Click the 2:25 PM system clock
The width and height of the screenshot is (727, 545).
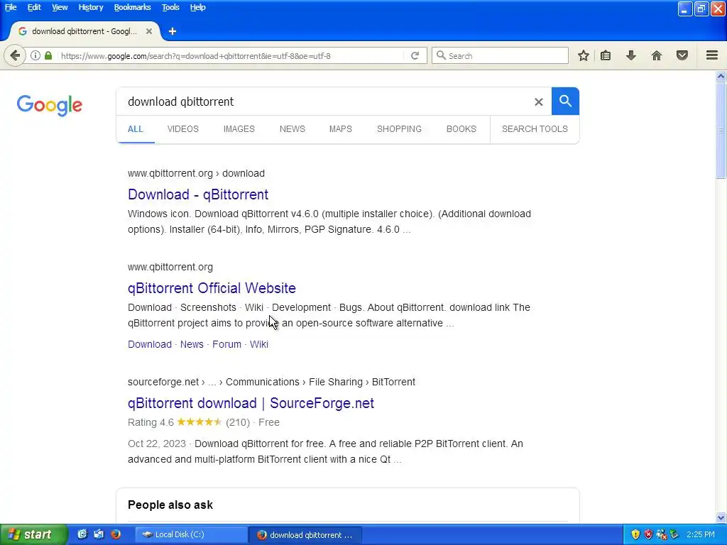click(701, 534)
